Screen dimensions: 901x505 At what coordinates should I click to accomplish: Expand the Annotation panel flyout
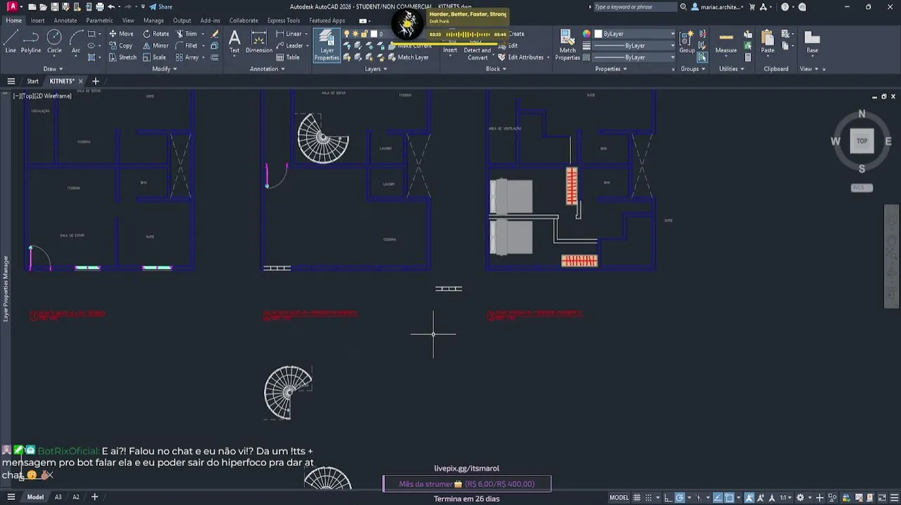tap(267, 69)
